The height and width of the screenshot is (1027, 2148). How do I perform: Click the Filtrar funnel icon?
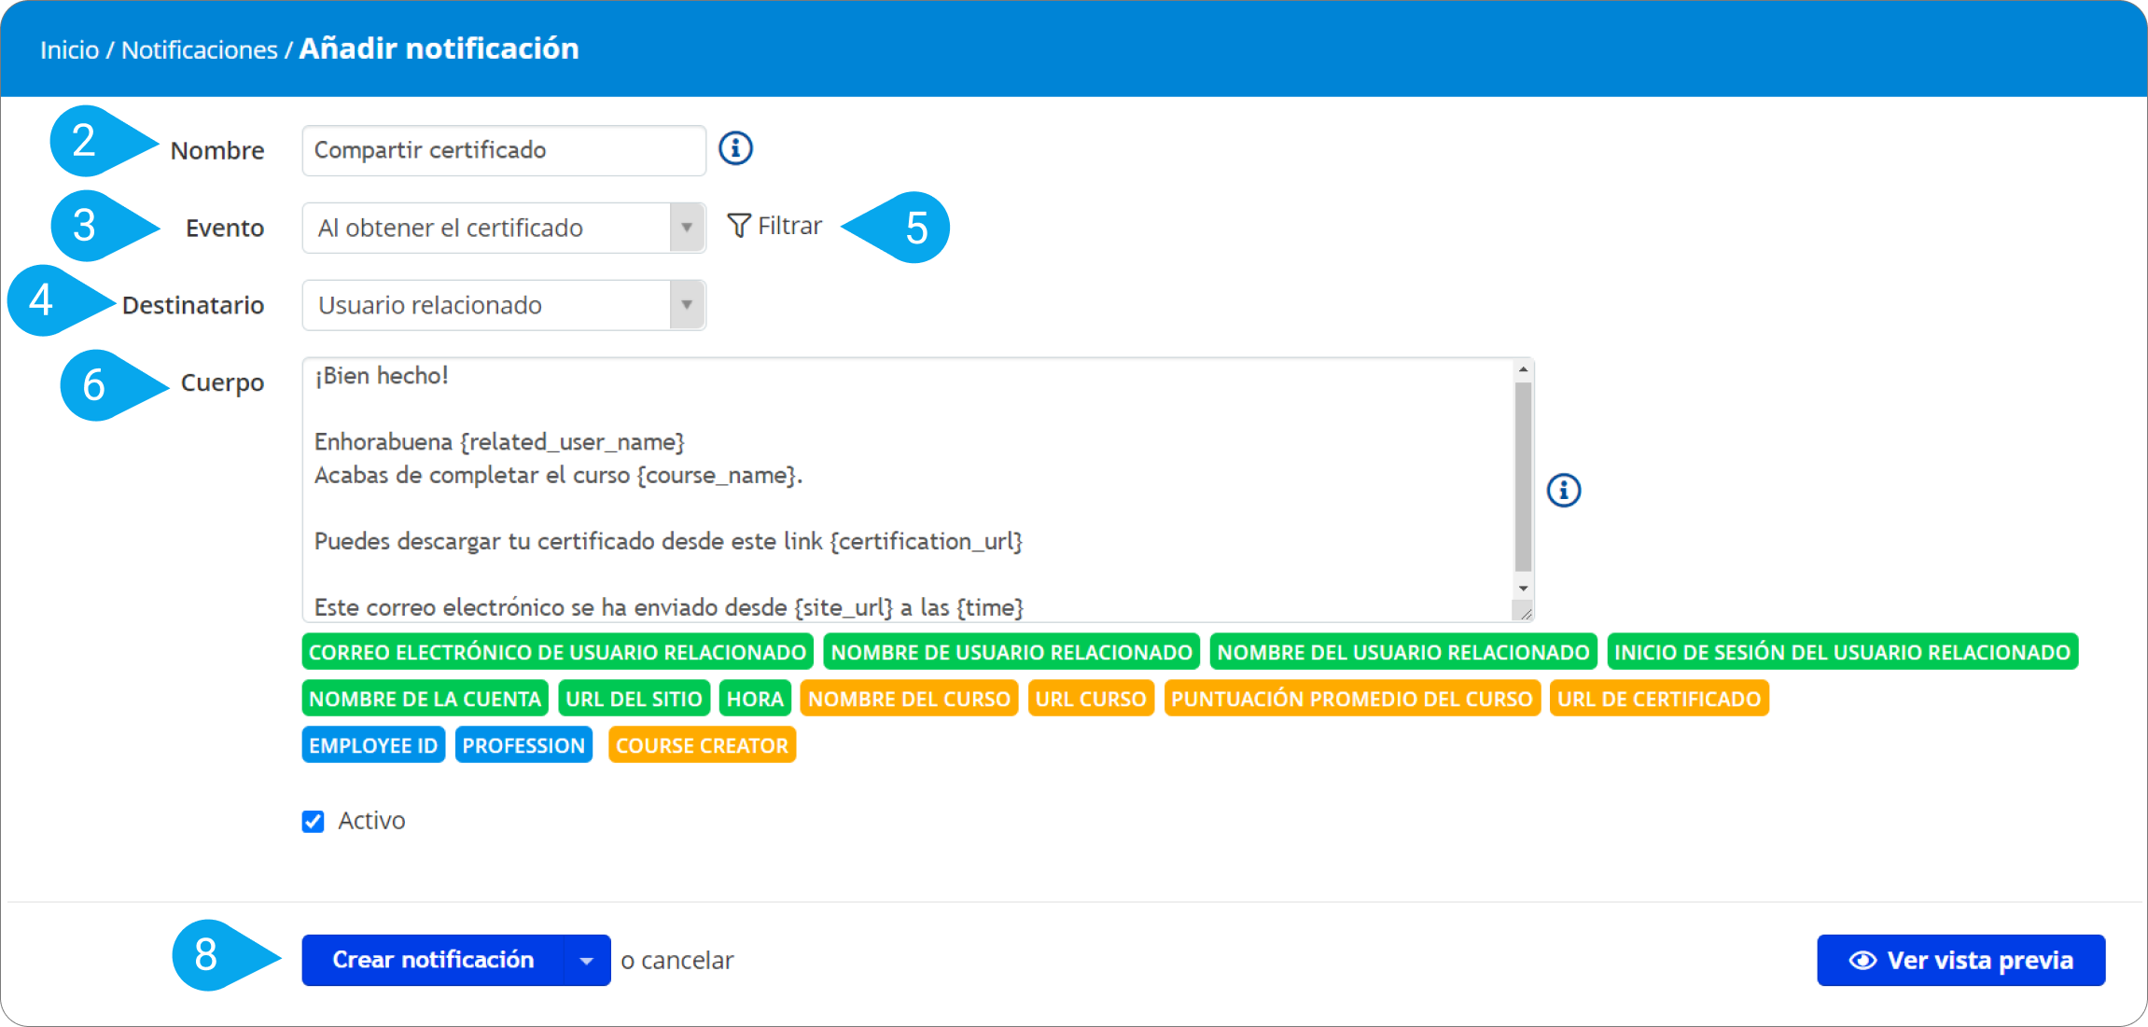(739, 226)
